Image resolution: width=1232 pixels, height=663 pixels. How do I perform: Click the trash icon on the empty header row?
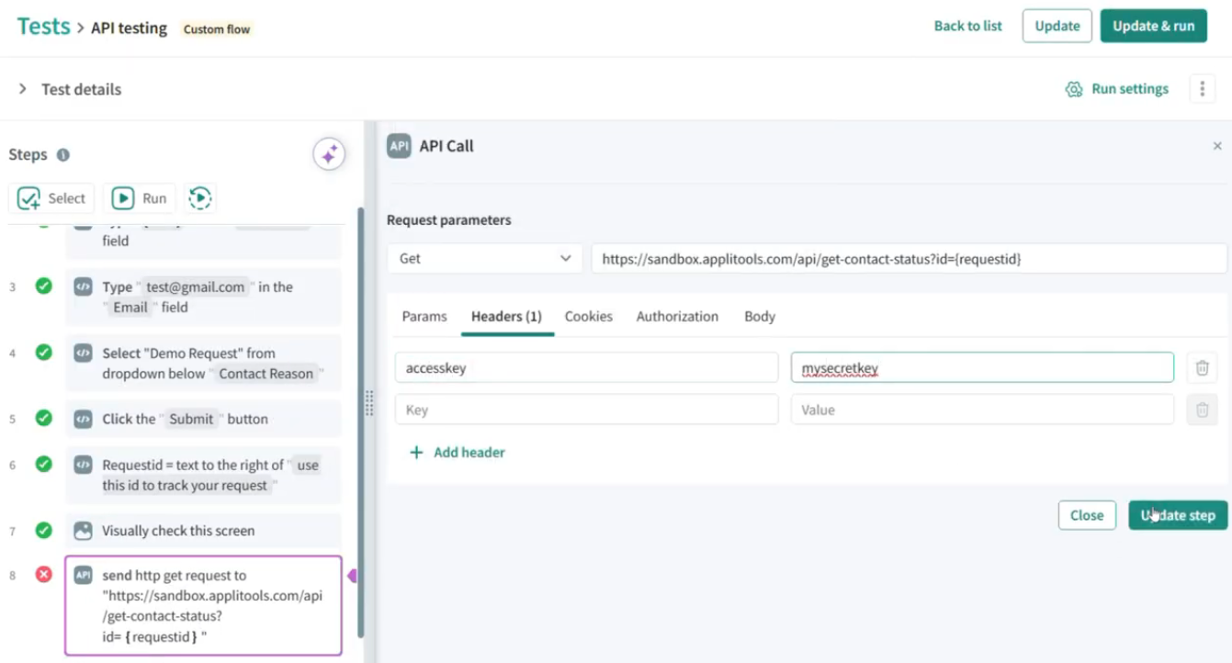pos(1202,409)
